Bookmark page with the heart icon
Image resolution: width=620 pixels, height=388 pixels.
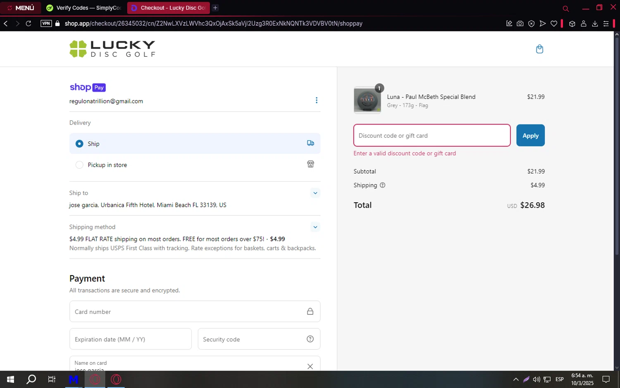tap(554, 24)
